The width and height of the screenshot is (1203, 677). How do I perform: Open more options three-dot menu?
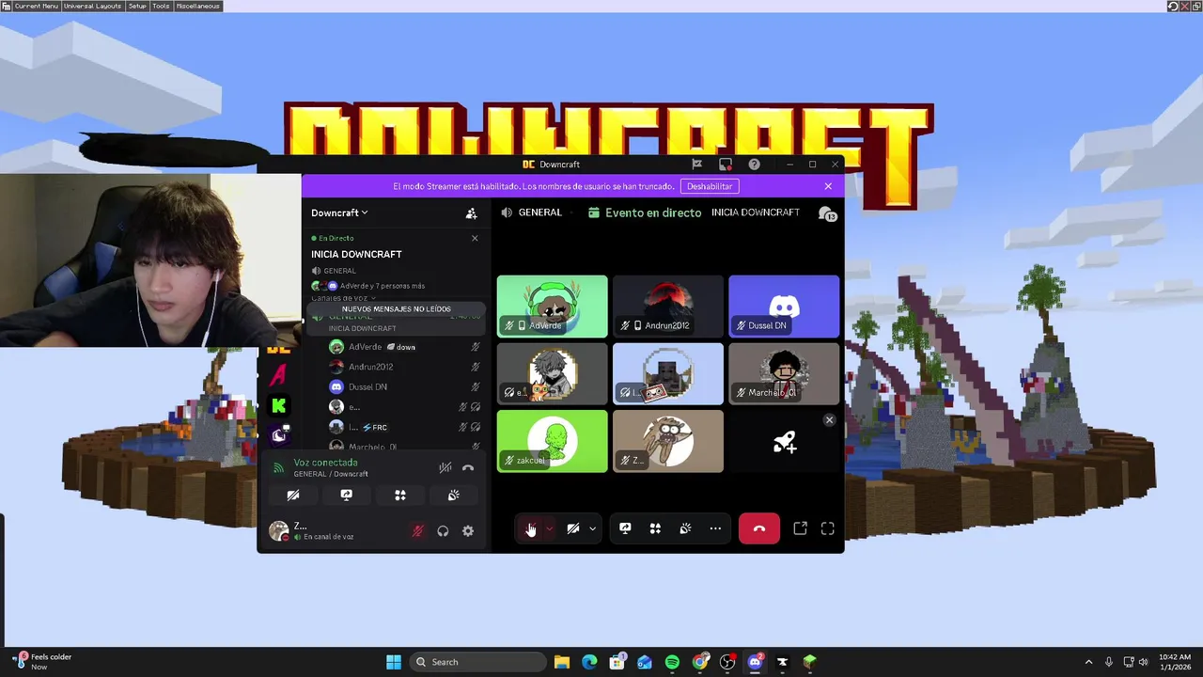715,528
